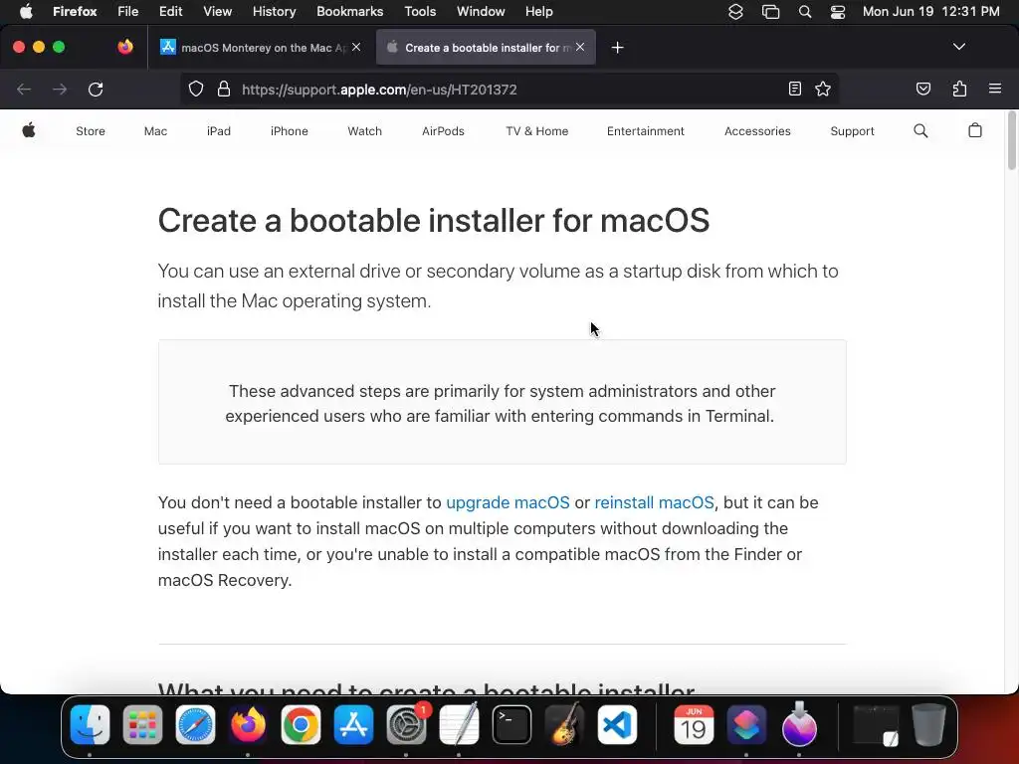Image resolution: width=1019 pixels, height=764 pixels.
Task: Go to iPad in Apple navigation
Action: [218, 131]
